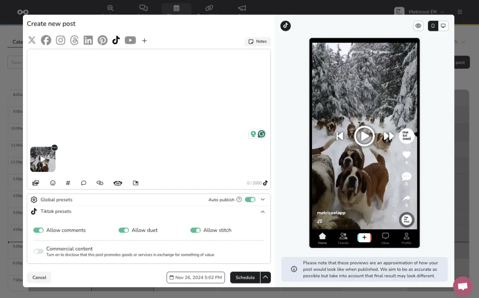Expand the Global presets section

262,199
